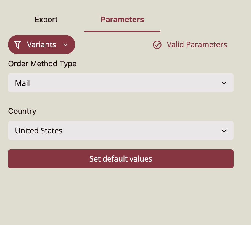This screenshot has width=251, height=225.
Task: Click the selected United States value text
Action: 39,131
